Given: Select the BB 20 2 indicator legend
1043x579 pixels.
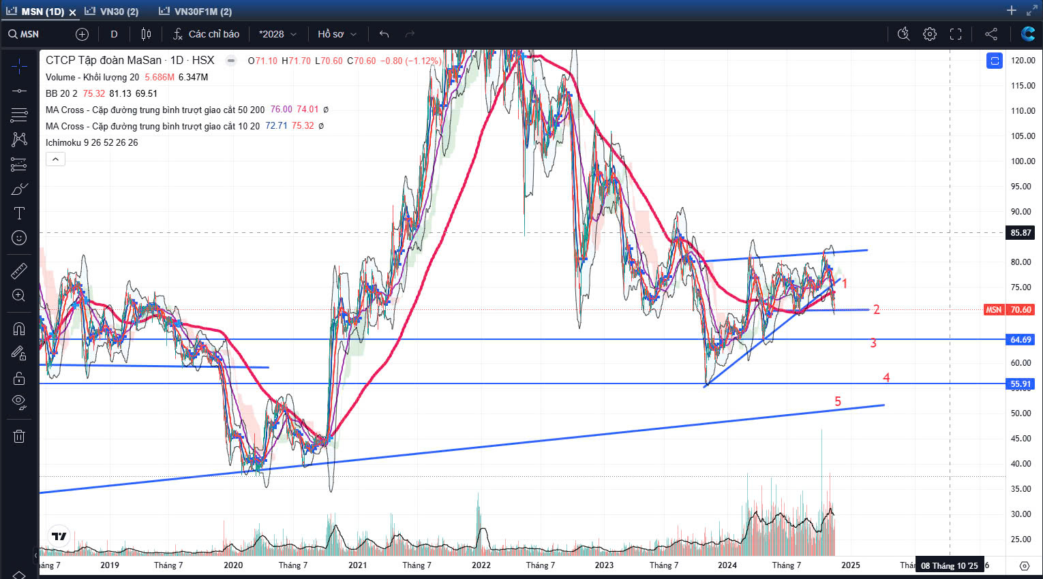Looking at the screenshot, I should click(x=61, y=93).
